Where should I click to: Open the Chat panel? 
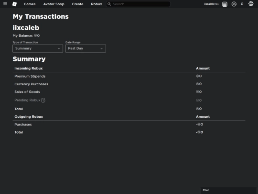point(228,190)
